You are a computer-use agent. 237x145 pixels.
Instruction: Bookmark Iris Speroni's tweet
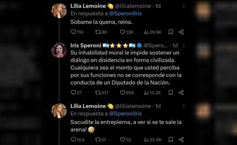point(171,93)
